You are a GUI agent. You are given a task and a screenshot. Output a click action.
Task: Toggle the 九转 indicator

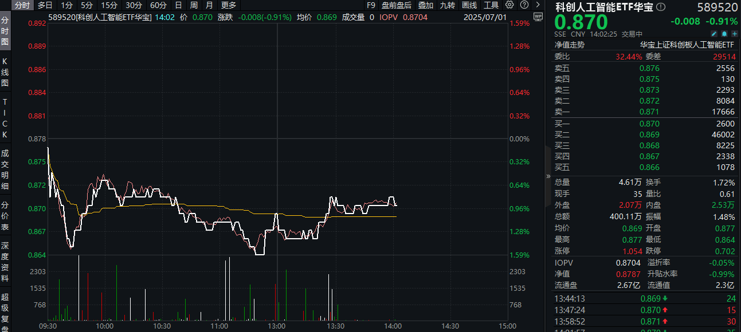pyautogui.click(x=447, y=5)
